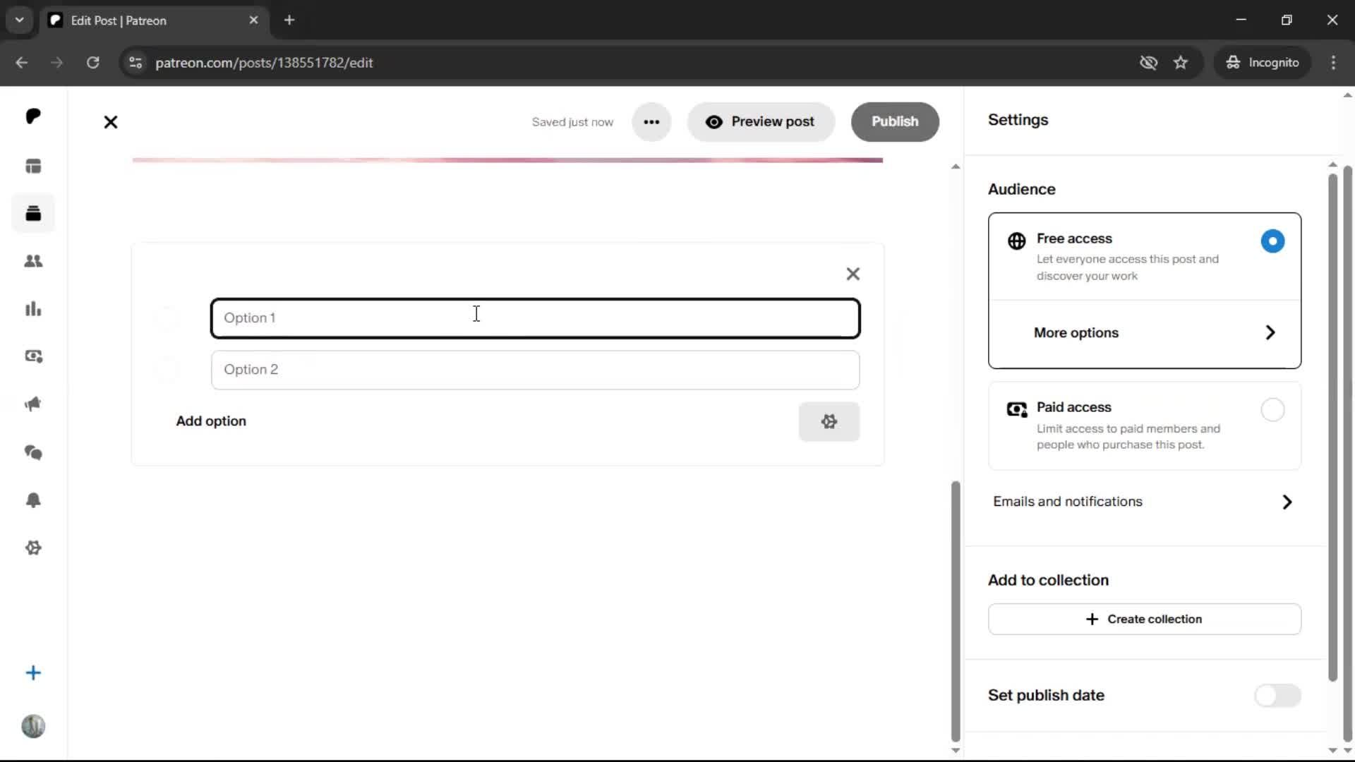This screenshot has height=762, width=1355.
Task: Bookmark this page with star icon
Action: click(1181, 63)
